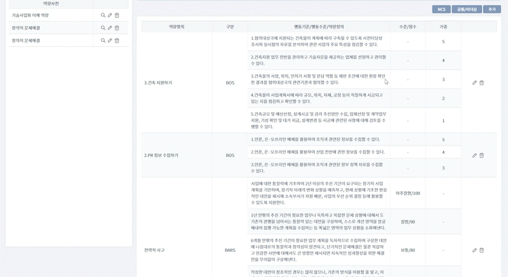Viewport: 508px width, 277px height.
Task: Click the 역량사전 panel header
Action: pyautogui.click(x=51, y=4)
